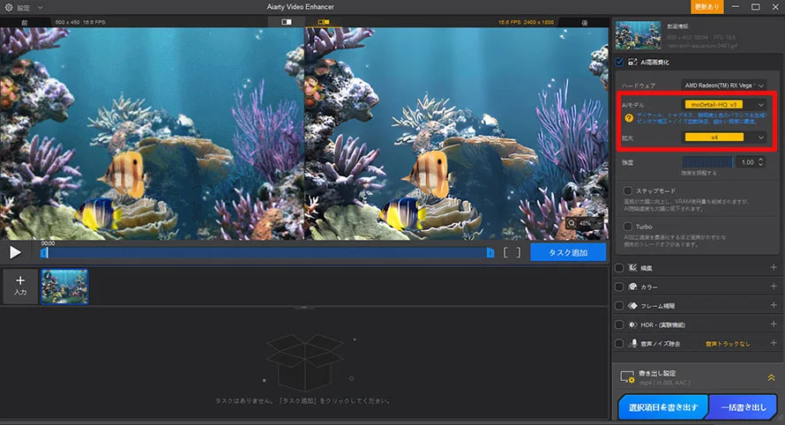Click the カラー palette icon

[x=632, y=287]
